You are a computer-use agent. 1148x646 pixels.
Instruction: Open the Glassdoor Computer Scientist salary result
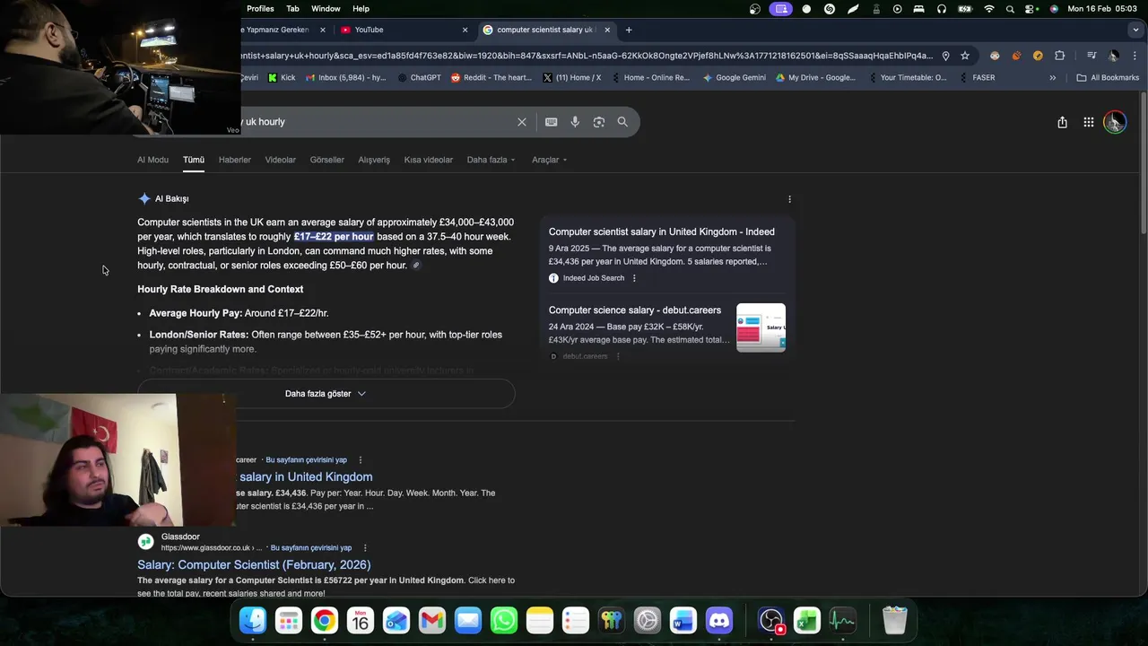(254, 564)
